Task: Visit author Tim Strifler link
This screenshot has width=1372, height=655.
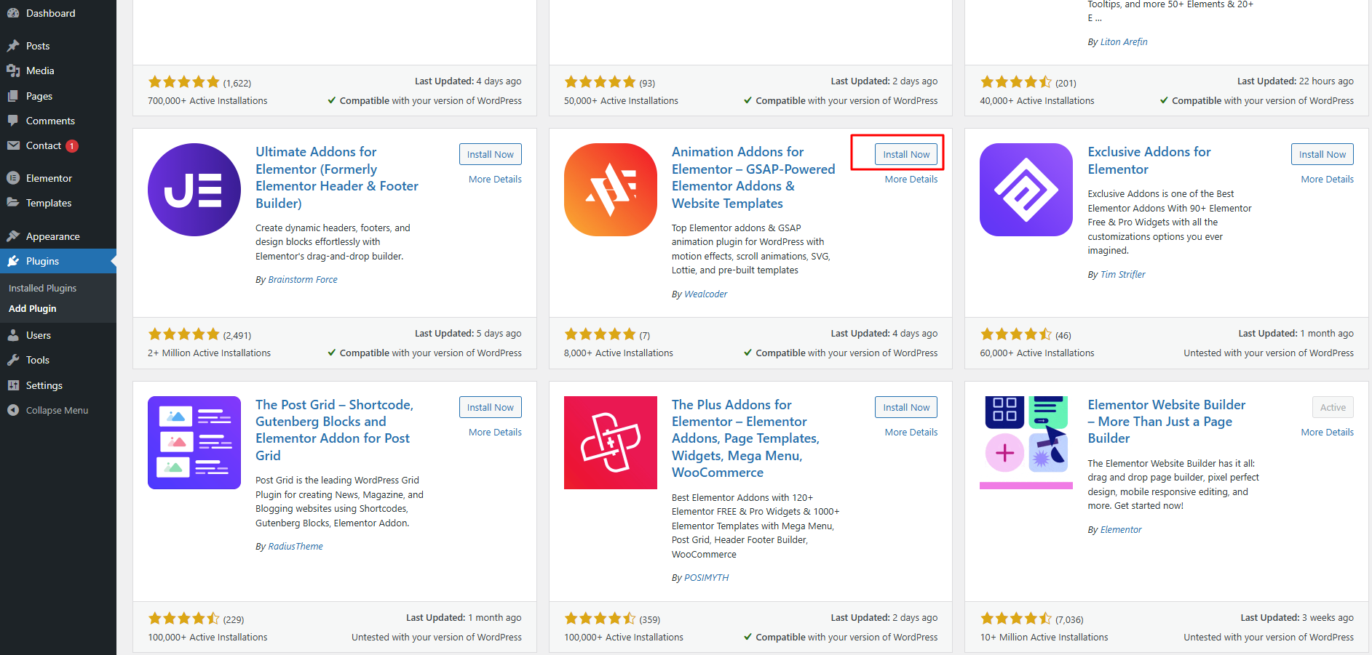Action: click(x=1122, y=275)
